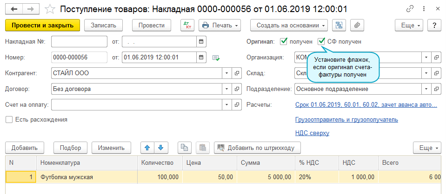Viewport: 446px width, 194px height.
Task: Click the paperclip attachments icon
Action: 357,25
